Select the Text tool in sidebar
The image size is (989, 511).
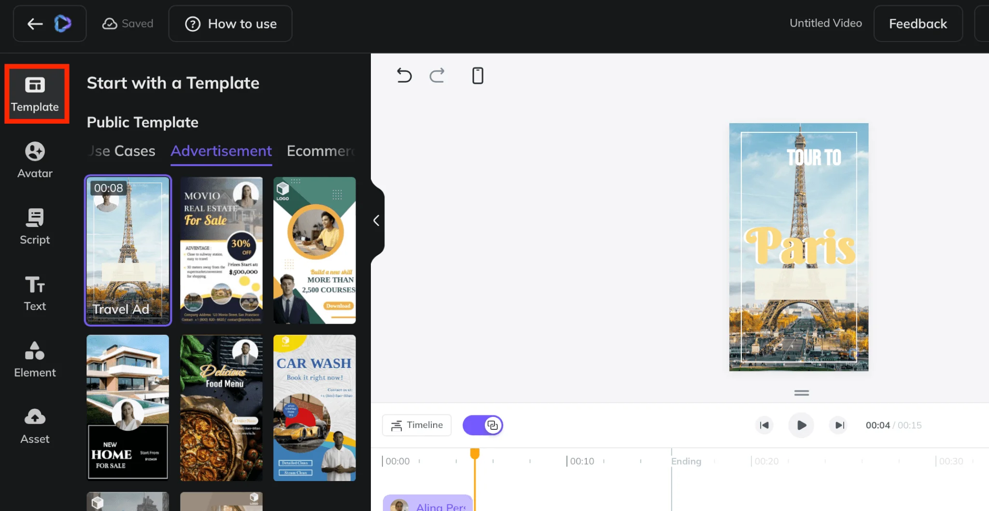(x=35, y=293)
